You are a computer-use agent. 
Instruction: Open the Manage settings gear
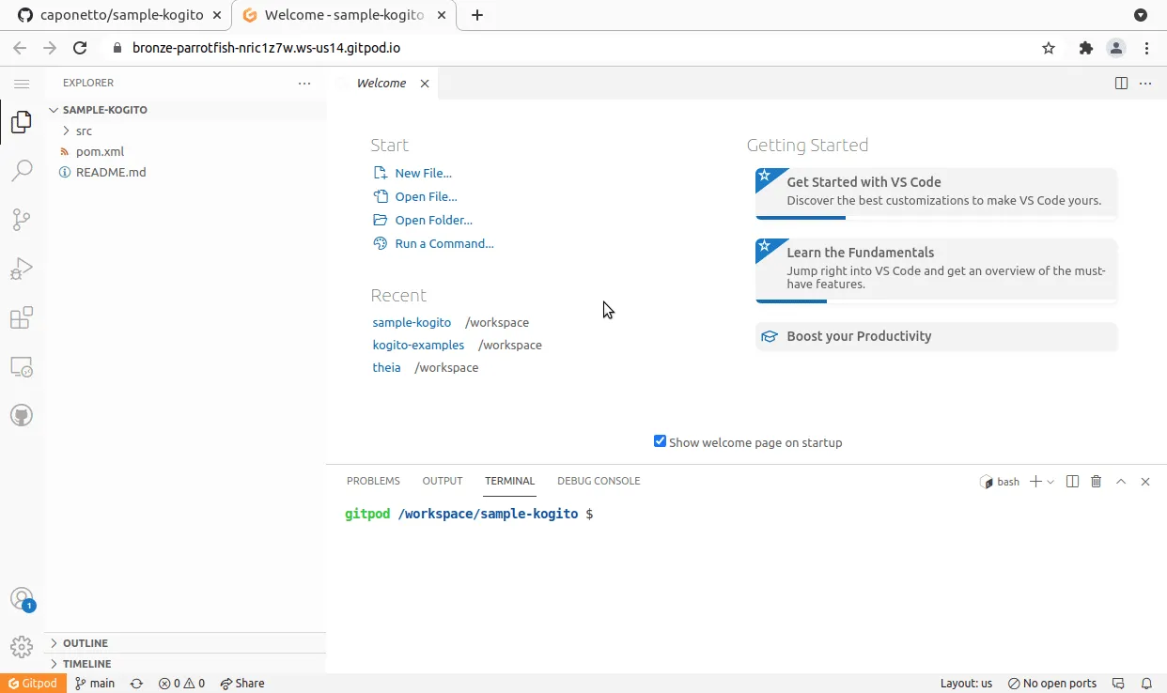pos(22,648)
